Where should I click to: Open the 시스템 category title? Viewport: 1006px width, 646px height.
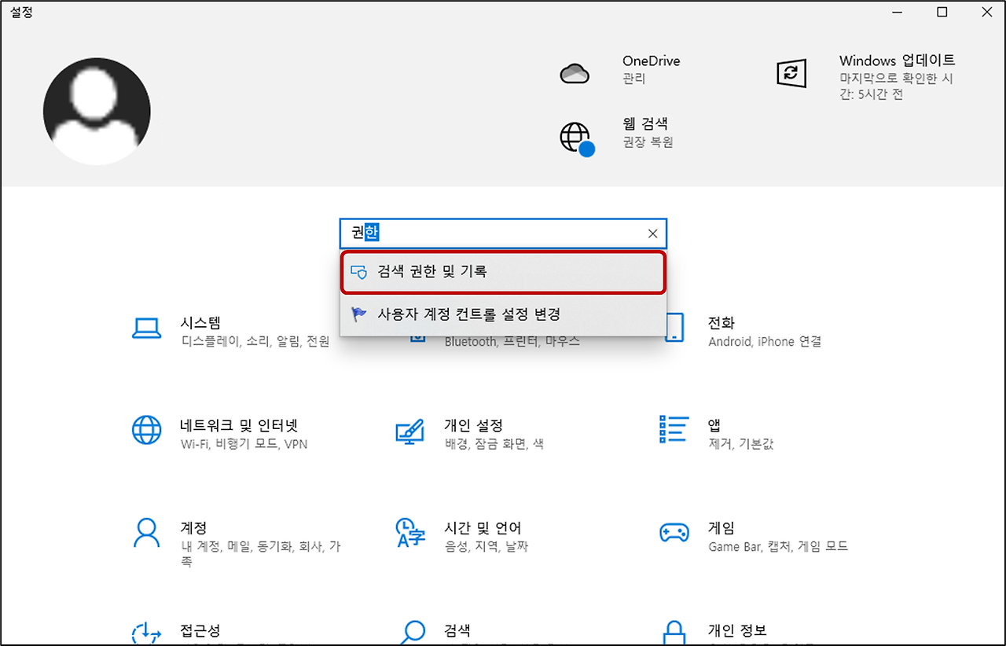click(200, 323)
